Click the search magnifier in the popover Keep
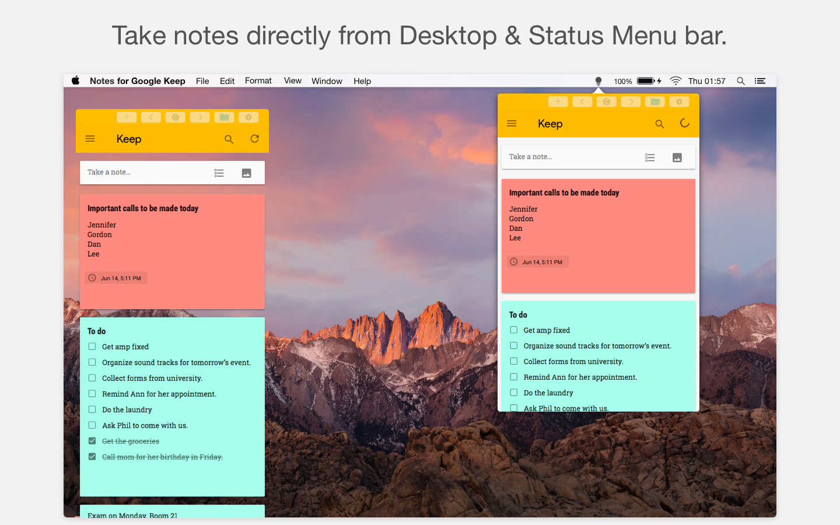This screenshot has height=525, width=840. (660, 124)
